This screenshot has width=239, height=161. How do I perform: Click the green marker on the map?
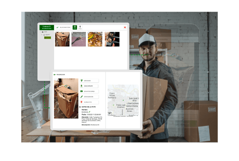click(123, 100)
